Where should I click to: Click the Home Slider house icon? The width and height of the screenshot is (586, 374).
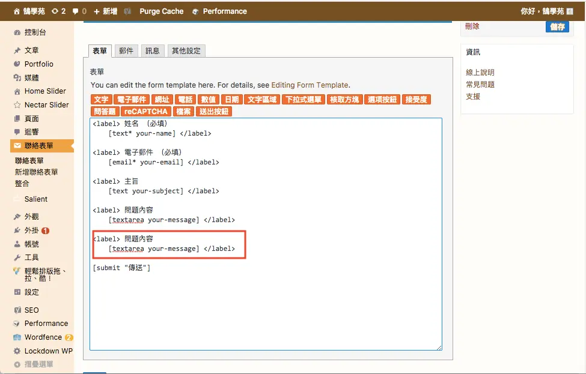coord(17,91)
